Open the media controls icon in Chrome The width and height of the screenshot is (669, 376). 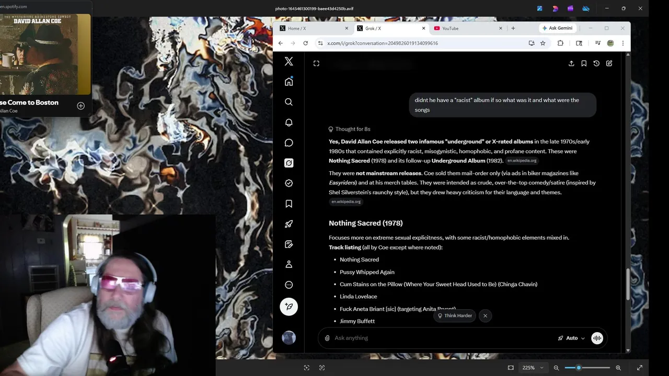[x=598, y=43]
